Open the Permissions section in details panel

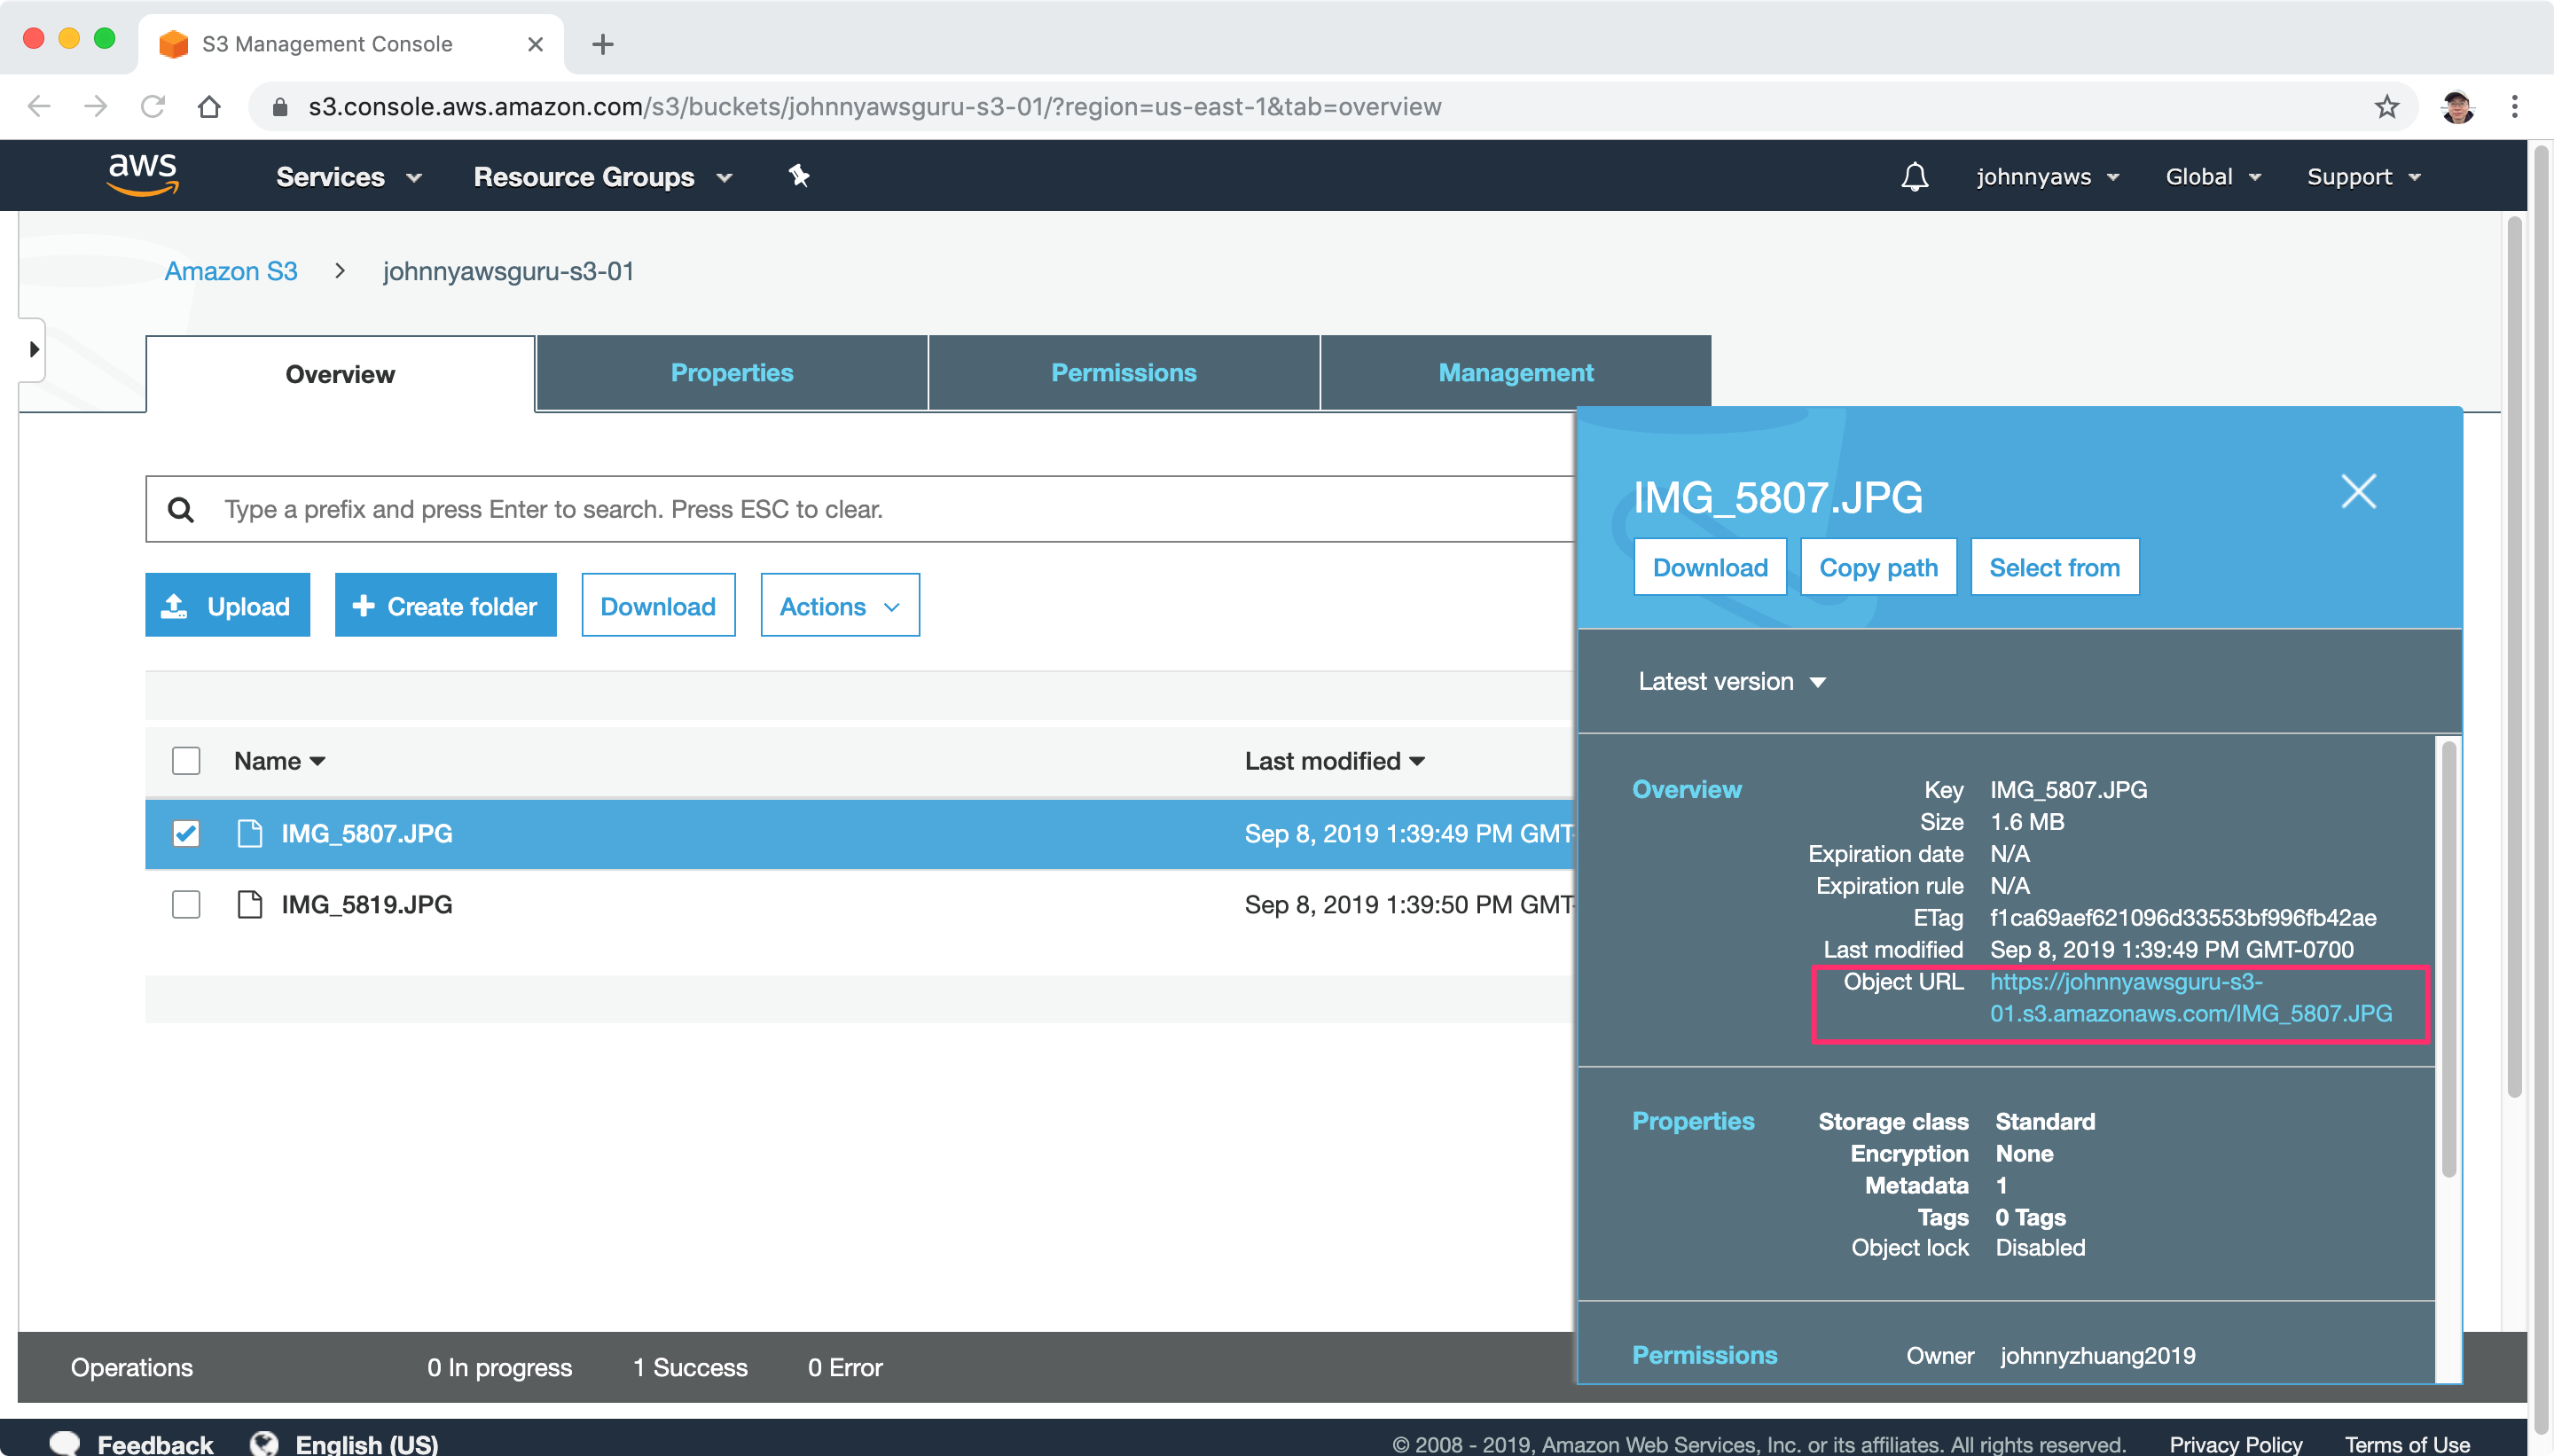1704,1356
